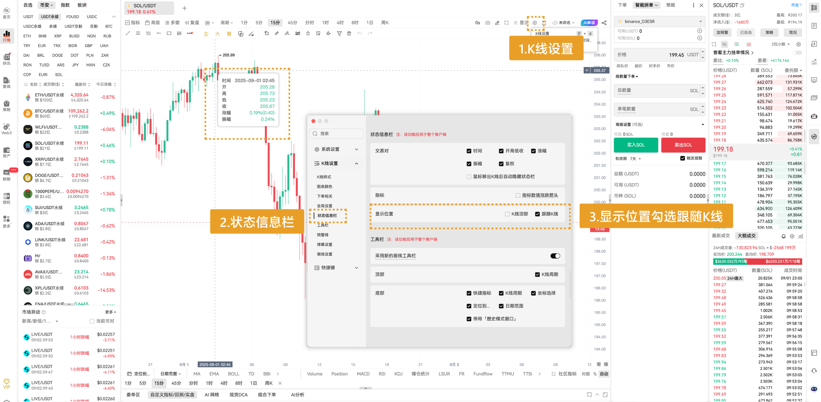Open the binance_D3ESR account dropdown
The image size is (821, 402).
[x=659, y=21]
